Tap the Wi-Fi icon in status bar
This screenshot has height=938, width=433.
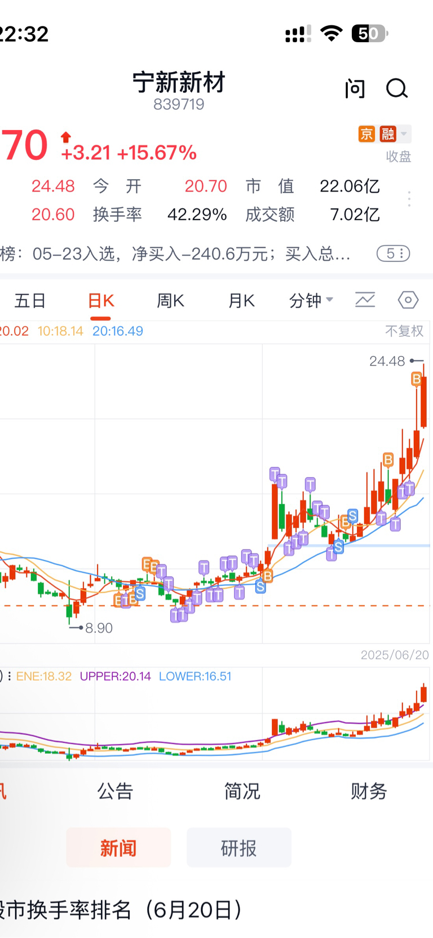[332, 34]
